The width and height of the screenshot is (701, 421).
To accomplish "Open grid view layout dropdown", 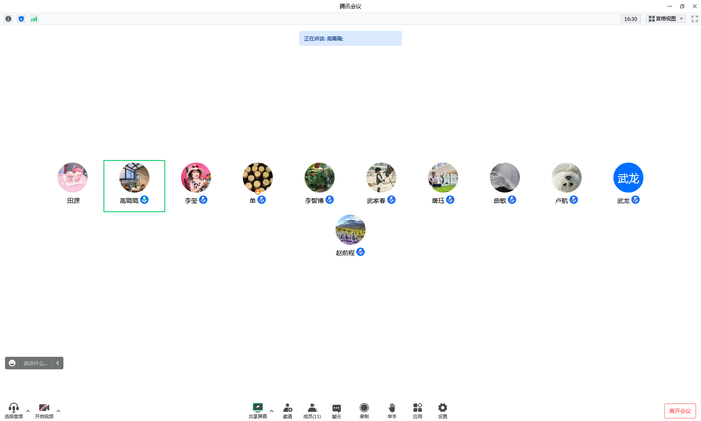I will [x=666, y=19].
